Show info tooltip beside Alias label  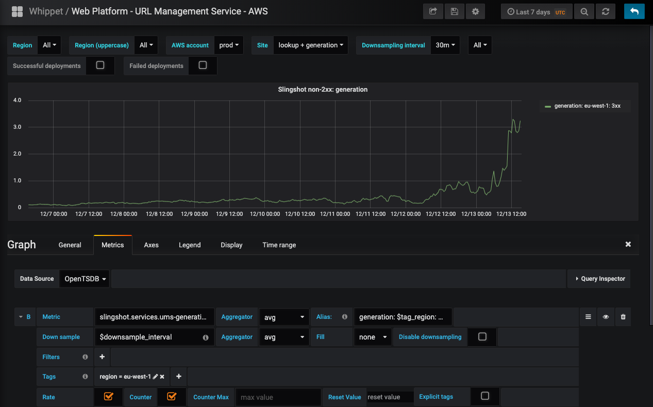[x=344, y=317]
